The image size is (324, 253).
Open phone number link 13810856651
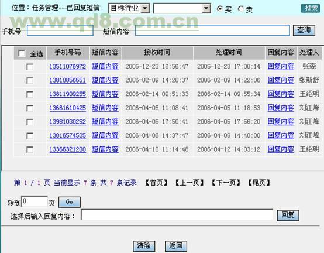click(x=68, y=80)
